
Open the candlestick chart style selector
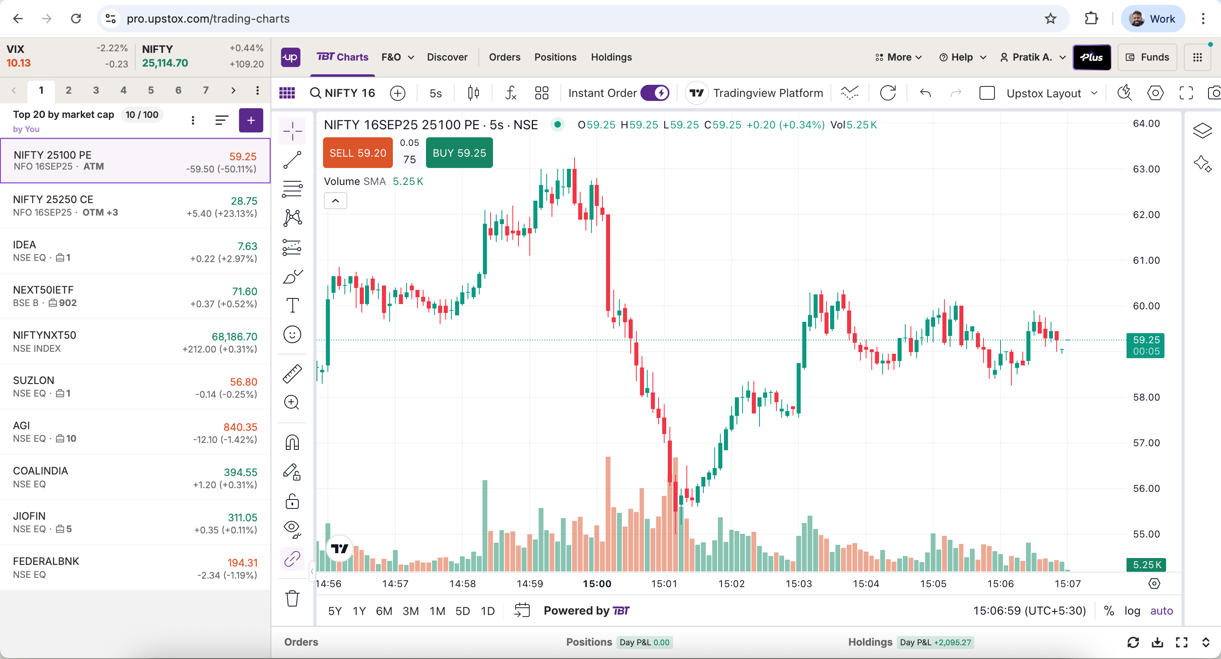pos(473,93)
